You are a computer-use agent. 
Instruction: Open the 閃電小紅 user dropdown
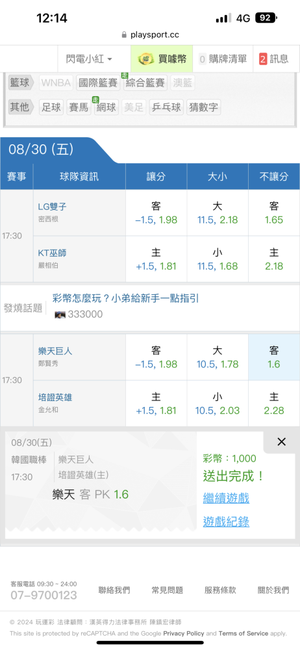tap(89, 59)
